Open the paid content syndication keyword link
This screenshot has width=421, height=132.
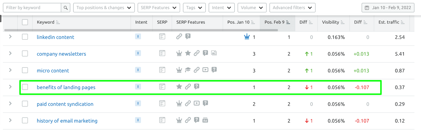pyautogui.click(x=65, y=104)
